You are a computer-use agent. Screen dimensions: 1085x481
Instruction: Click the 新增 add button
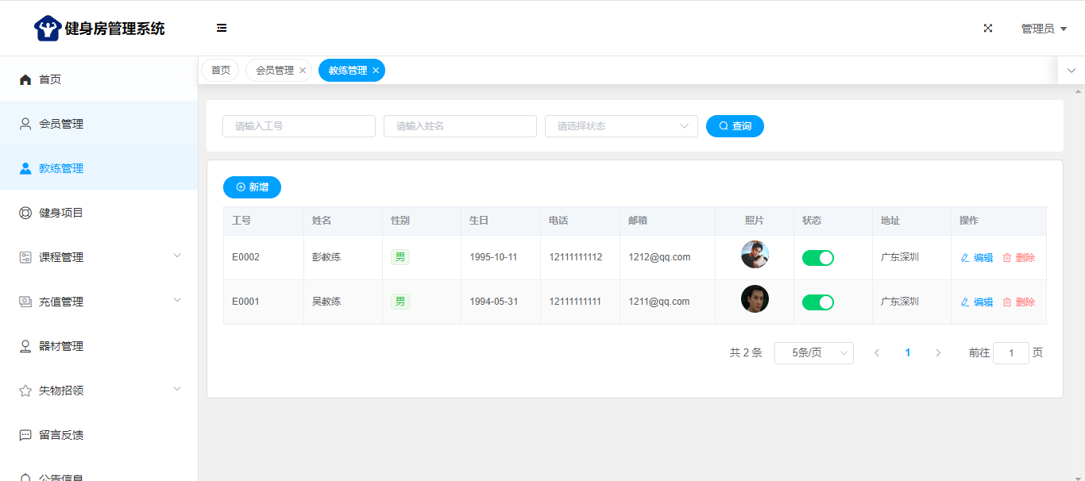point(252,187)
